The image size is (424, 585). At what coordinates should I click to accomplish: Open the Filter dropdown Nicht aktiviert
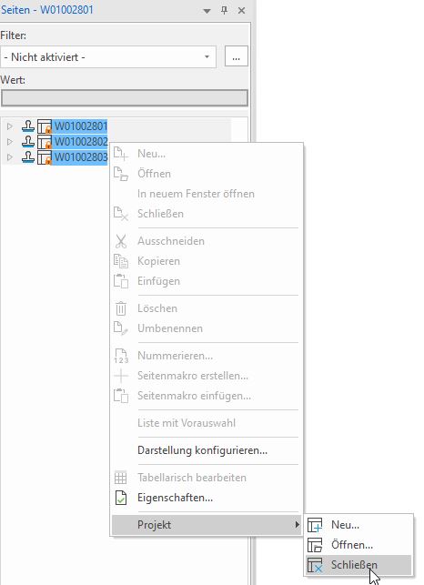pyautogui.click(x=108, y=57)
